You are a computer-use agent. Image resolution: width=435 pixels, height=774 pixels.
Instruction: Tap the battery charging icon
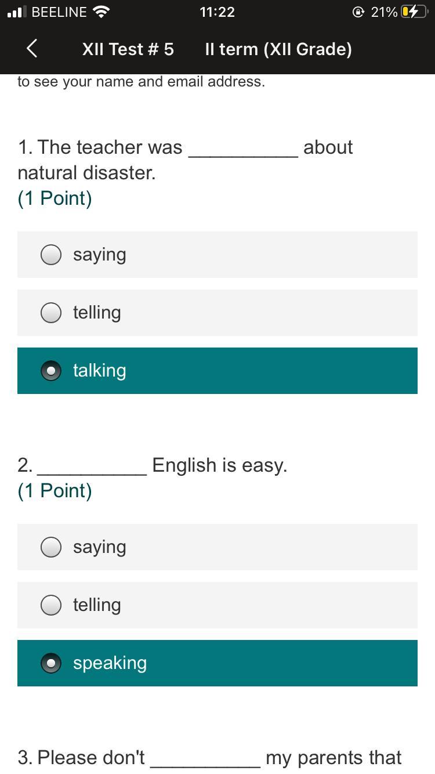click(414, 12)
